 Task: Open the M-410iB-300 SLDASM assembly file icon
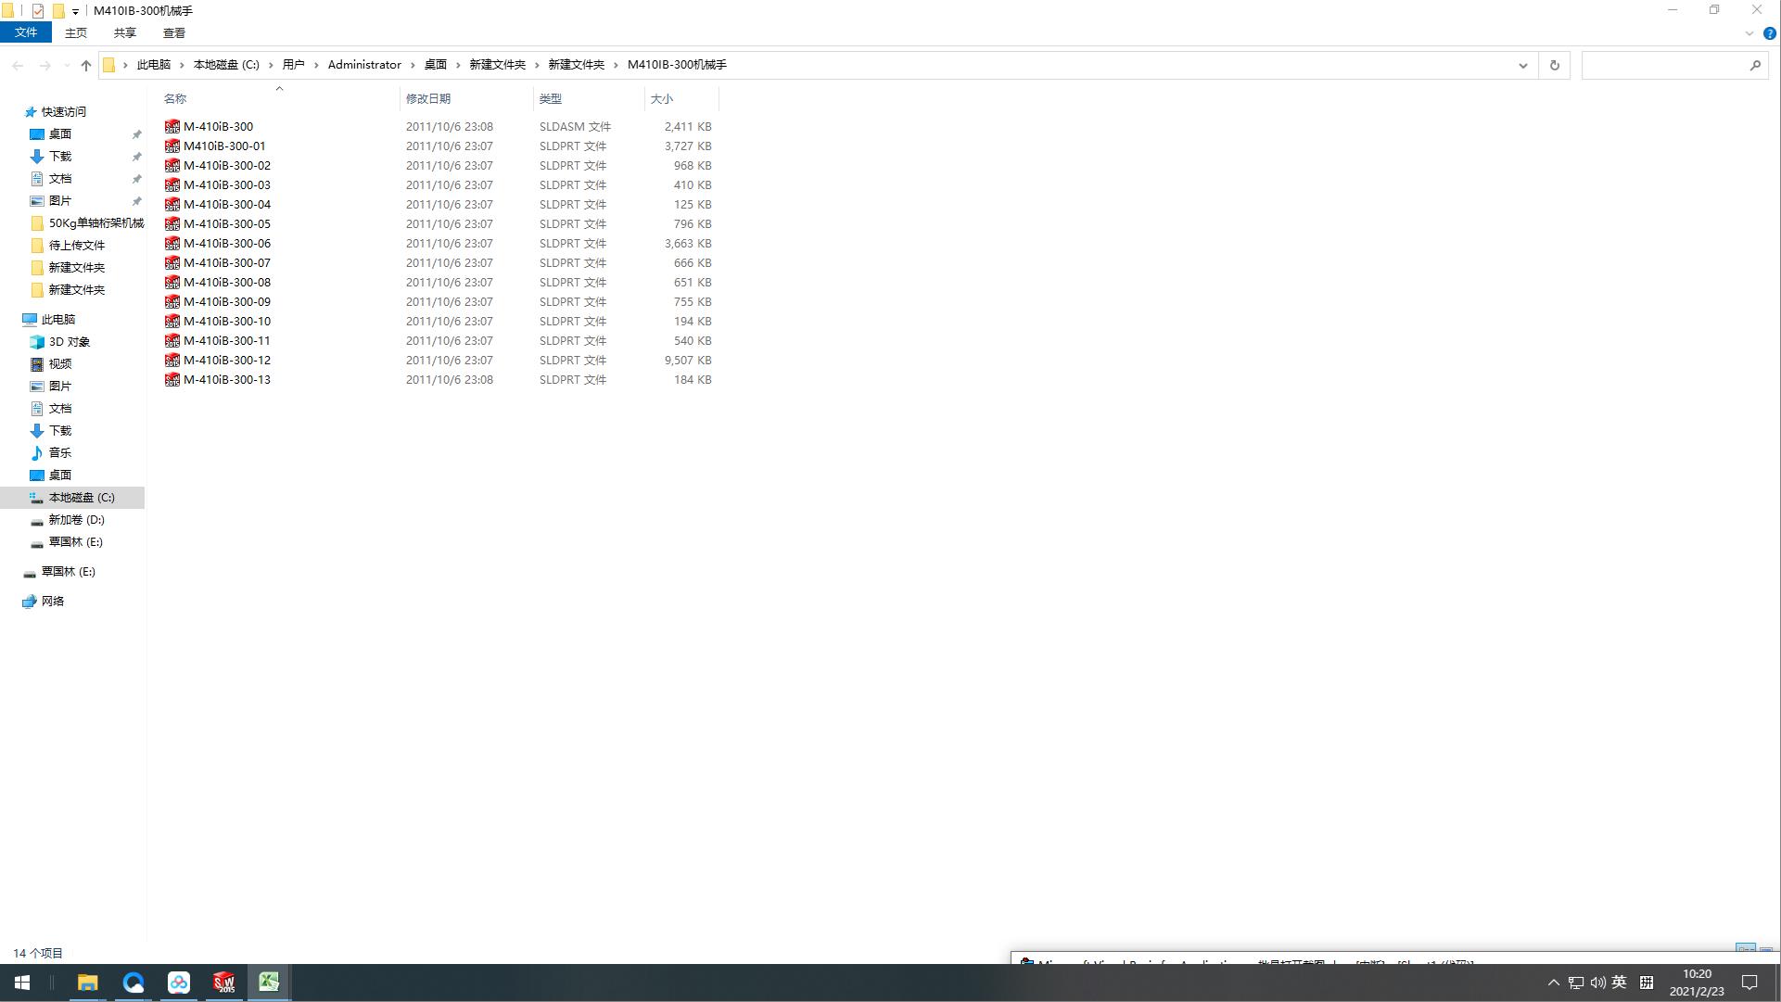tap(172, 127)
